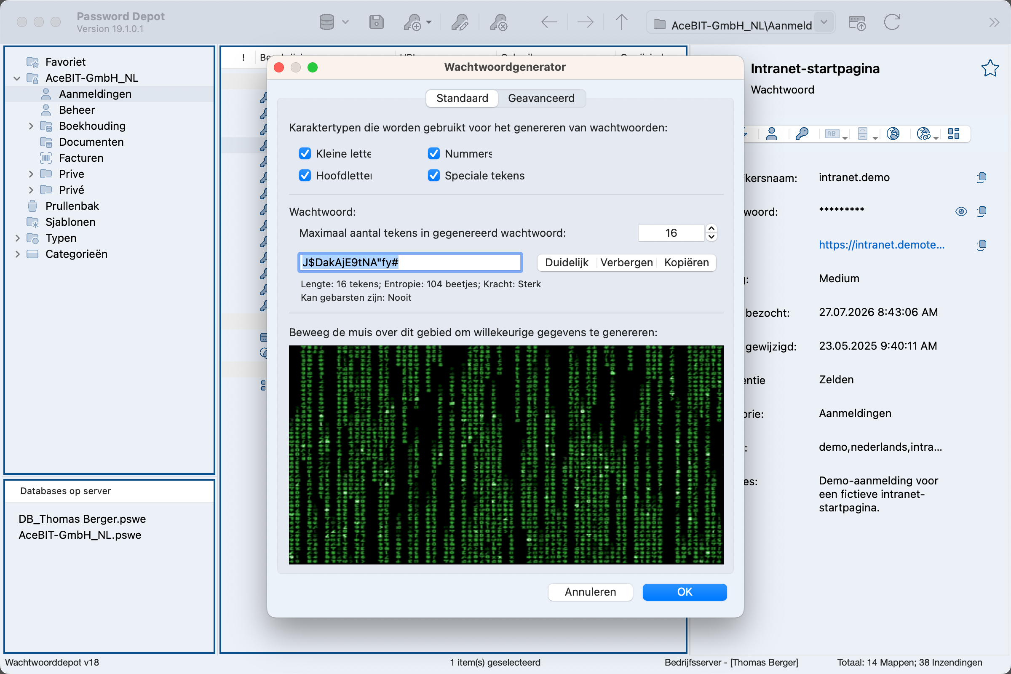The image size is (1011, 674).
Task: Uncheck the Nummers checkbox
Action: (434, 153)
